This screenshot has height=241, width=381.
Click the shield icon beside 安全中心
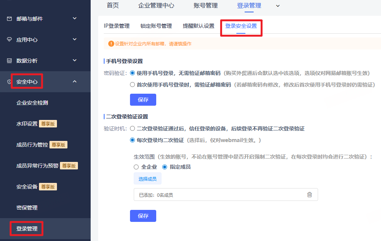[x=9, y=82]
